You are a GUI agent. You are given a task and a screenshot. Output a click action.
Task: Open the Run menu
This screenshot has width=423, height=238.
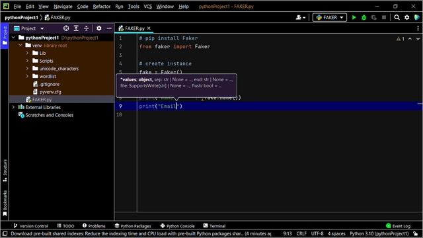(119, 7)
